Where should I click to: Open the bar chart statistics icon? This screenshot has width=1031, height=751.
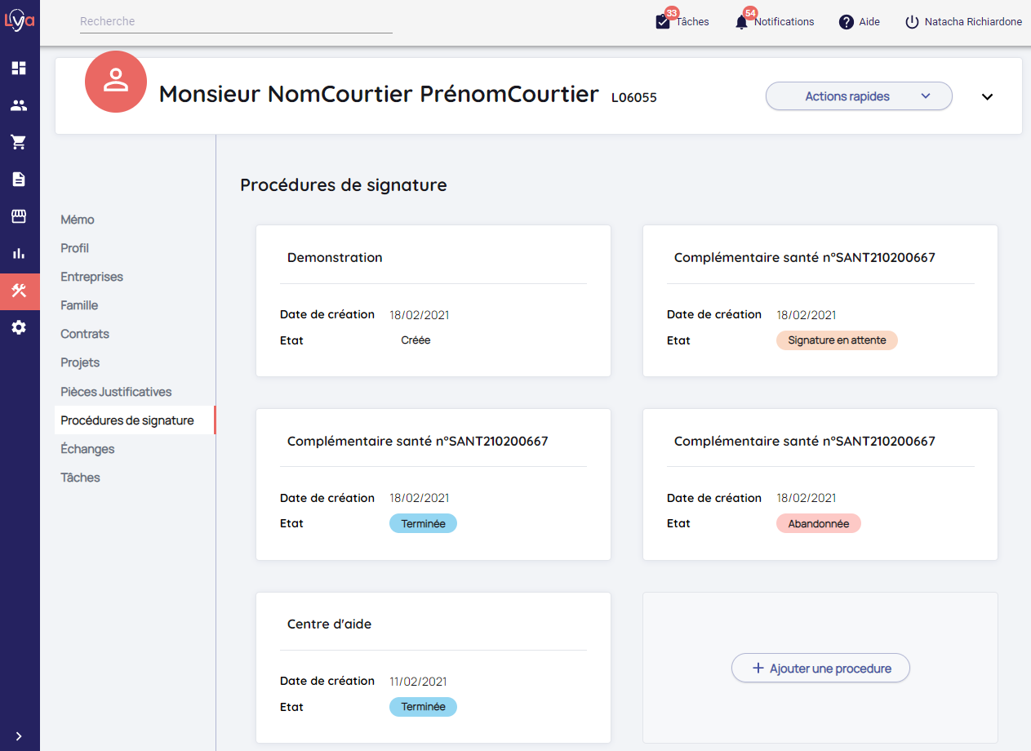(19, 253)
